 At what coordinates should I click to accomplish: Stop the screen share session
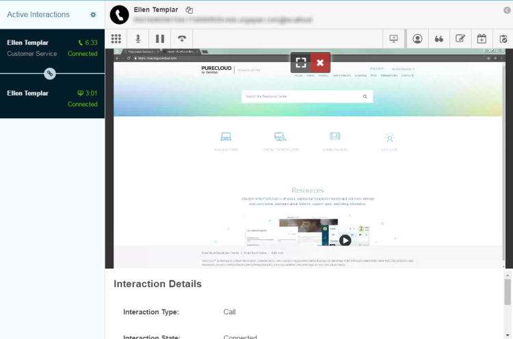click(x=320, y=62)
